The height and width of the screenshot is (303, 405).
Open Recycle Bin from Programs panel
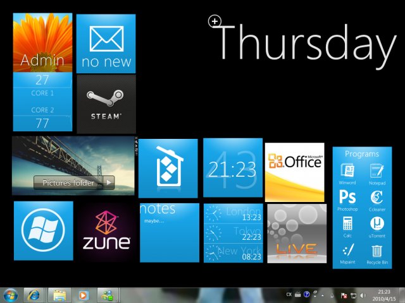[377, 254]
